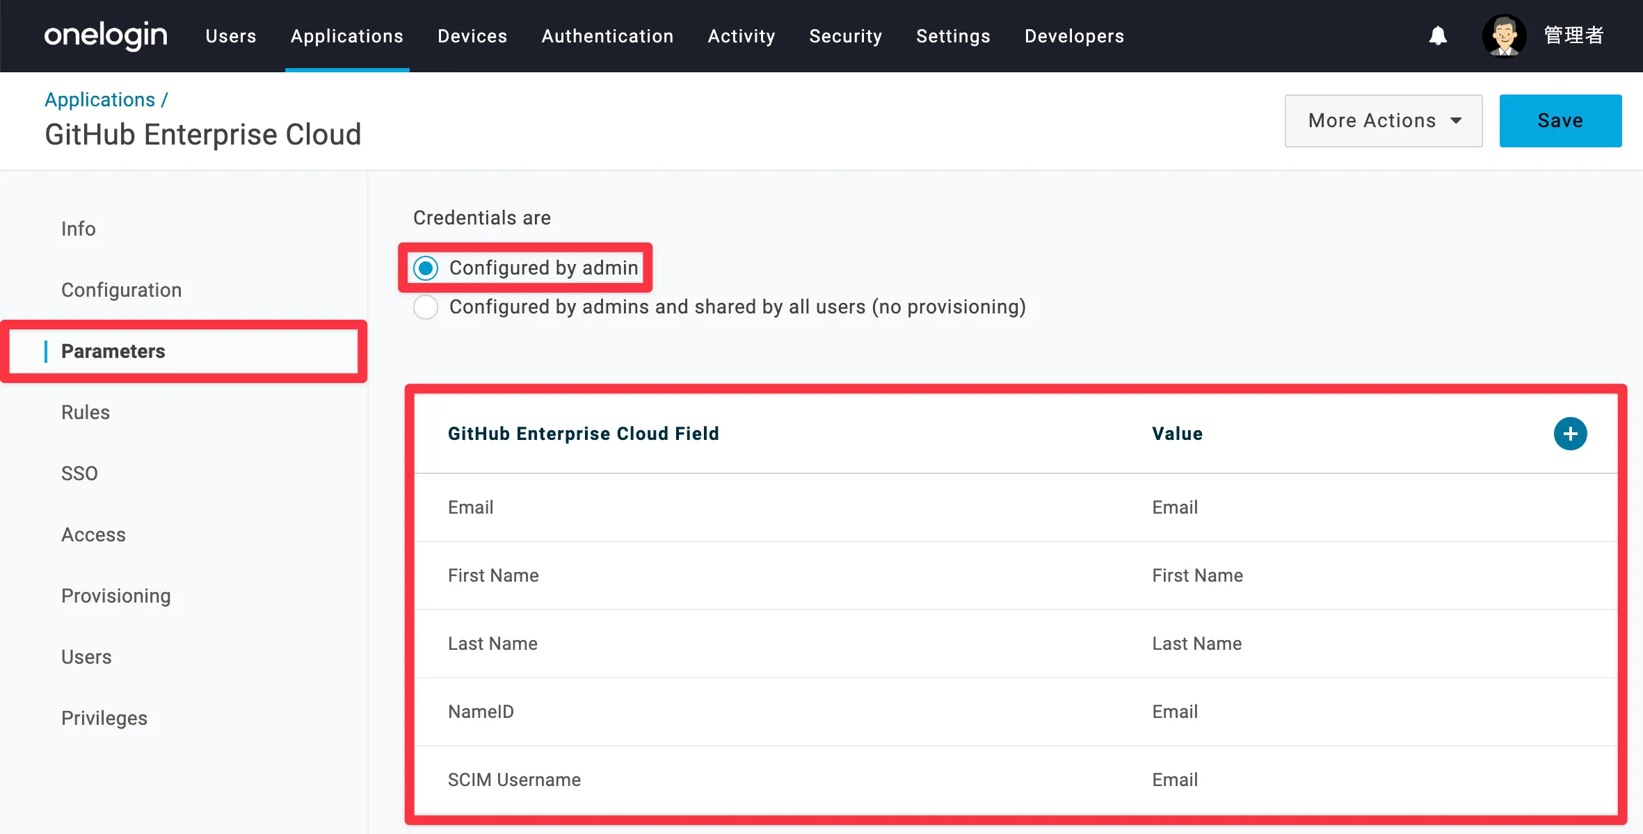The width and height of the screenshot is (1643, 834).
Task: Expand the More Actions dropdown
Action: click(x=1383, y=121)
